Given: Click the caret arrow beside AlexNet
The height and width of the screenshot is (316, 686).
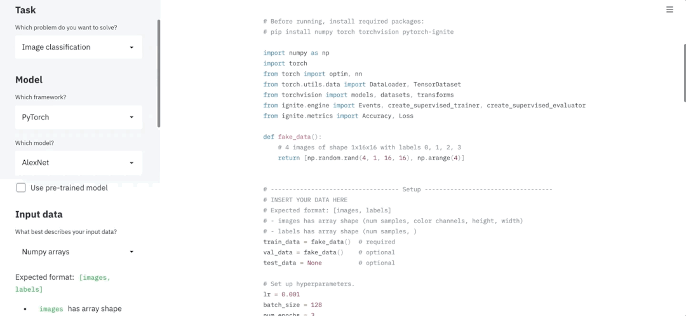Looking at the screenshot, I should (x=131, y=163).
